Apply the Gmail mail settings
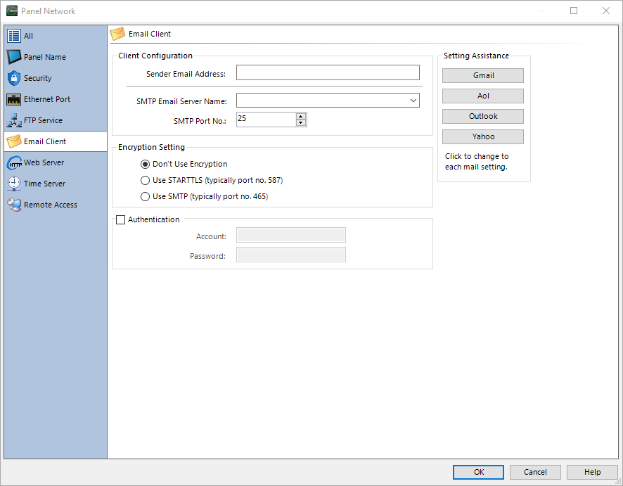This screenshot has height=486, width=623. point(483,75)
